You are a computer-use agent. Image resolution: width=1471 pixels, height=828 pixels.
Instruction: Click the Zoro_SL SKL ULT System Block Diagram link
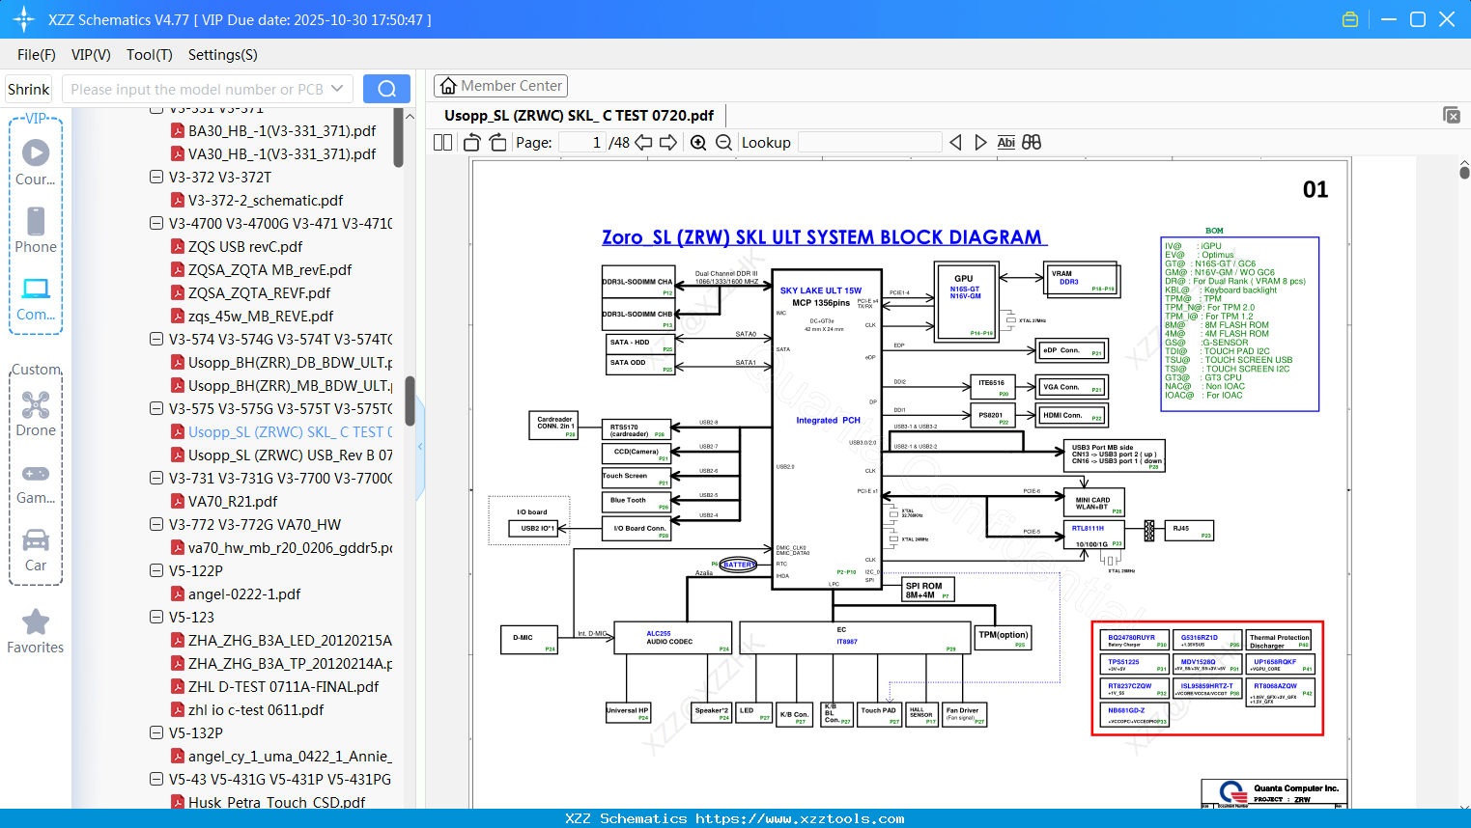point(823,237)
